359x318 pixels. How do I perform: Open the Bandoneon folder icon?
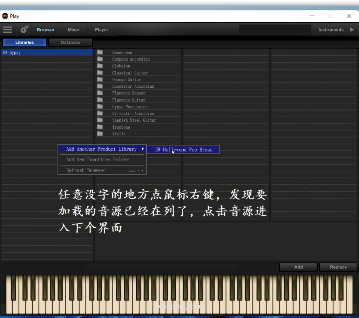(100, 52)
